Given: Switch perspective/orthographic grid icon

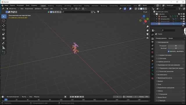Looking at the screenshot, I should [147, 38].
